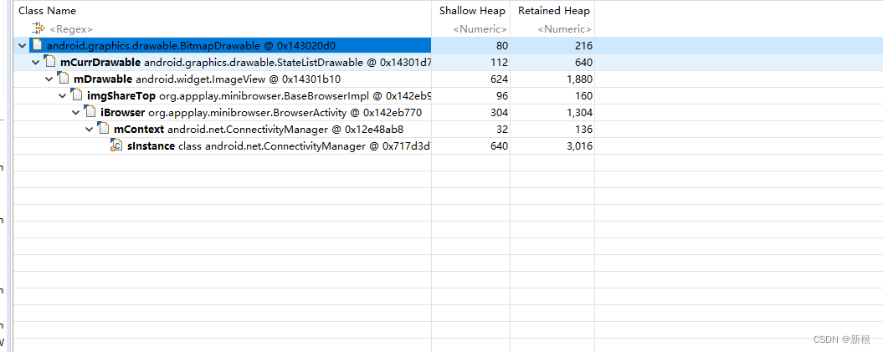883x352 pixels.
Task: Select the android.graphics.drawable.BitmapDrawable row text
Action: pyautogui.click(x=192, y=45)
